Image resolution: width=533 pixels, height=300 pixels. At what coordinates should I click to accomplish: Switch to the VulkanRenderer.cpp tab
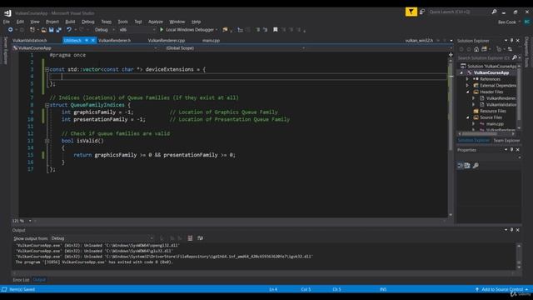(167, 41)
